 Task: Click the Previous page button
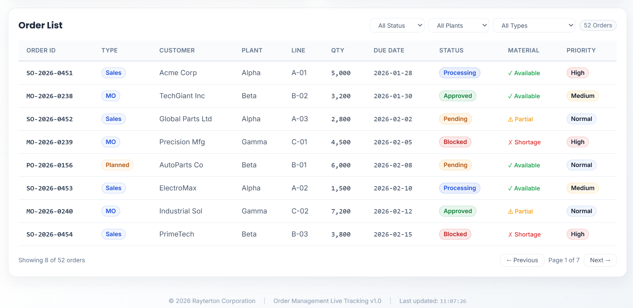[522, 260]
